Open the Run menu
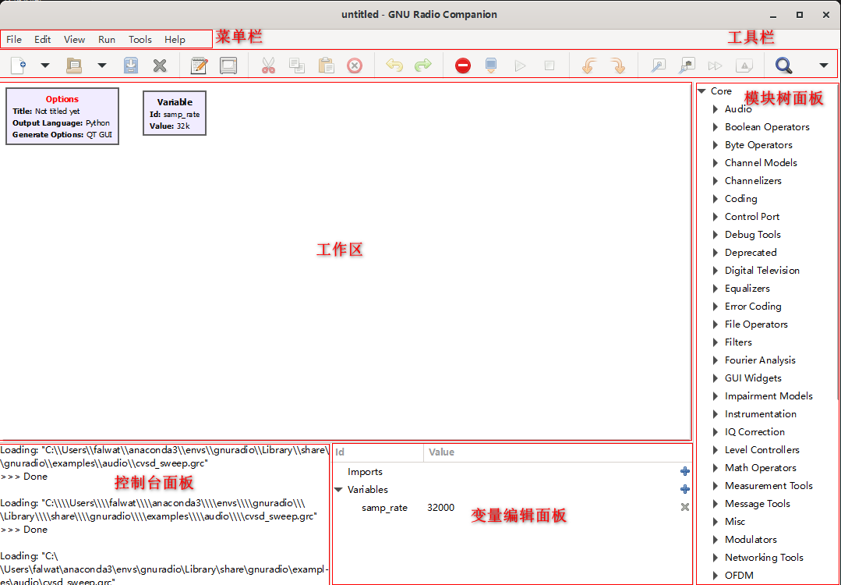The width and height of the screenshot is (841, 585). (107, 39)
